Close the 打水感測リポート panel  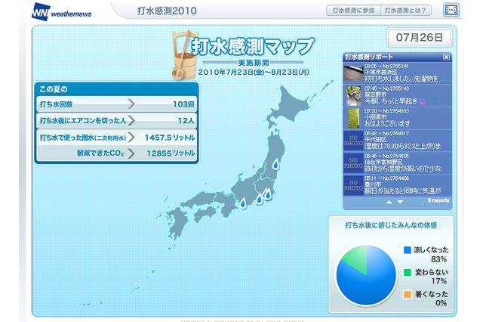pyautogui.click(x=446, y=57)
